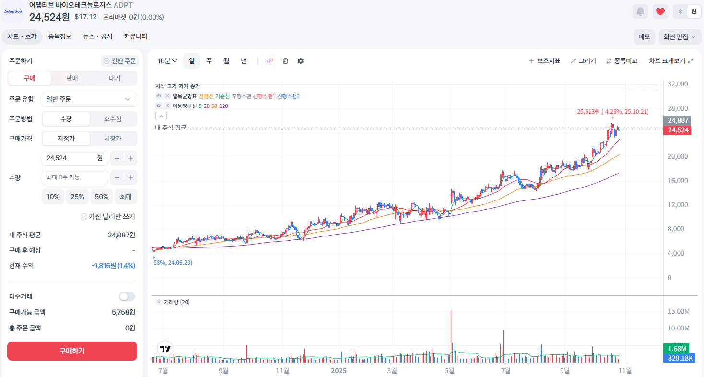Toggle the 미수거래 switch
This screenshot has height=377, width=704.
click(x=127, y=296)
